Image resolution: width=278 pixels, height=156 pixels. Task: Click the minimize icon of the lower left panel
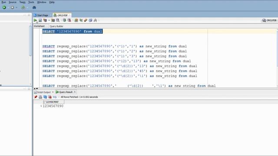tap(25, 89)
